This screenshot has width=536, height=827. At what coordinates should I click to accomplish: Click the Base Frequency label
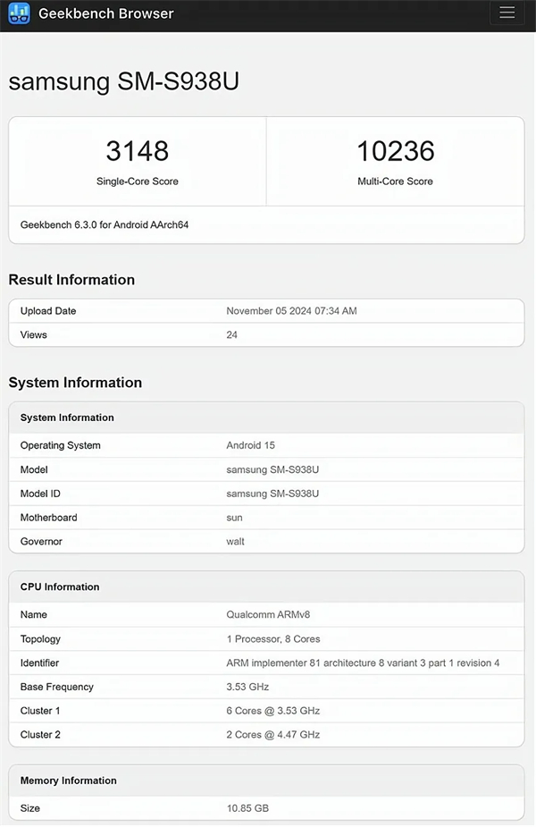click(57, 688)
